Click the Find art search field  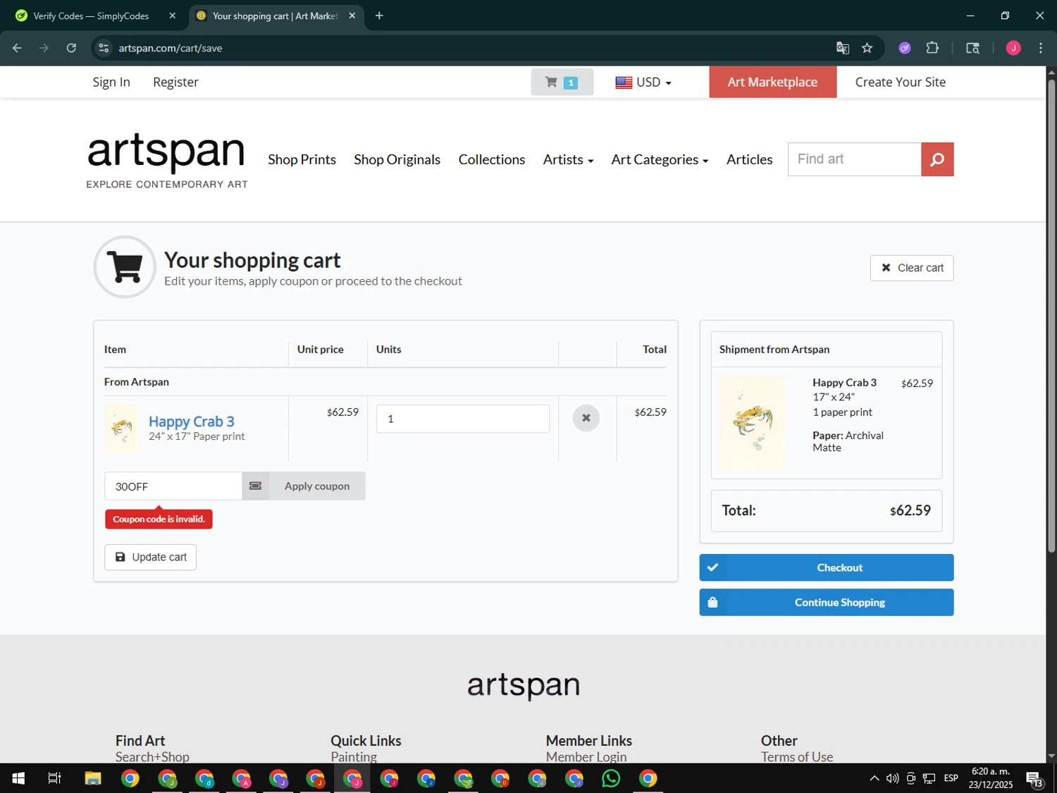854,159
